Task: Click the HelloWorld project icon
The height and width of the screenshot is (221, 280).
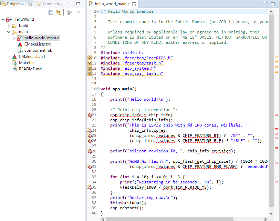Action: click(9, 19)
